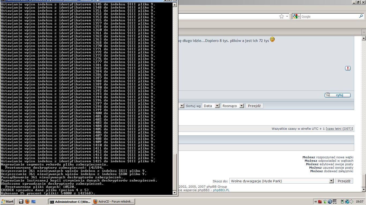Minimize the Firefox window
The image size is (366, 205).
pyautogui.click(x=354, y=2)
